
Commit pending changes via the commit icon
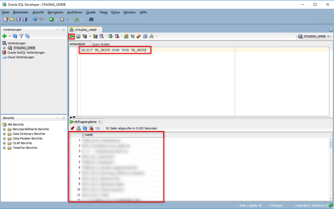click(x=111, y=36)
